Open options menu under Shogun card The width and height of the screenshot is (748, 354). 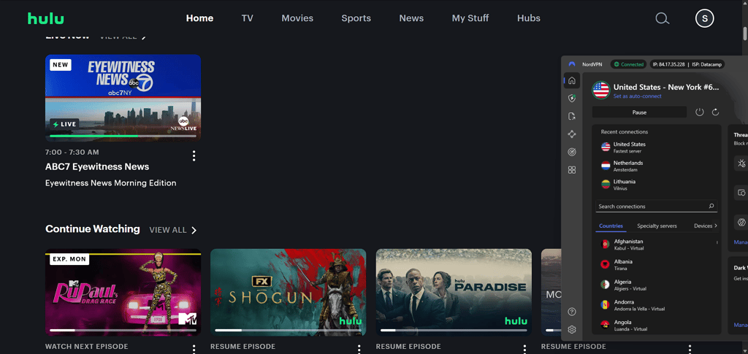[359, 349]
